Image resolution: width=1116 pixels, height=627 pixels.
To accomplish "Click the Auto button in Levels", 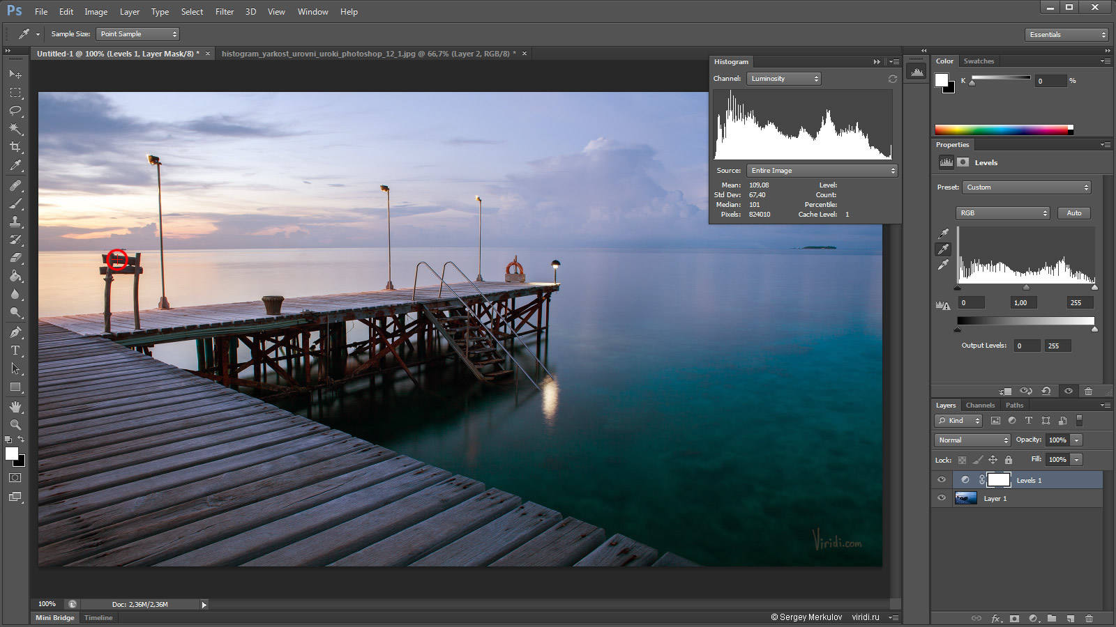I will pos(1073,213).
